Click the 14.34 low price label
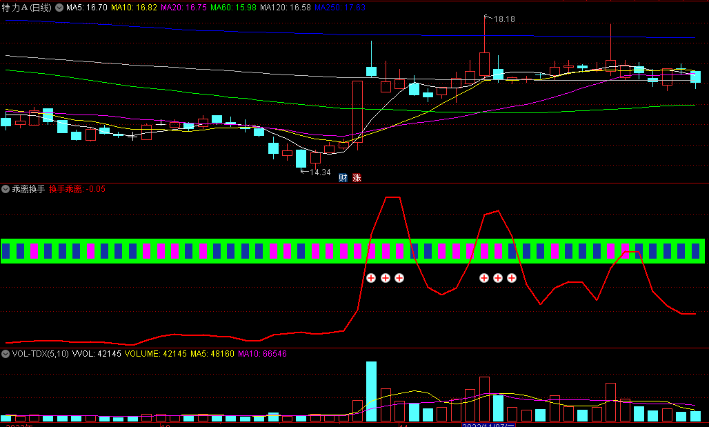Viewport: 709px width, 427px height. click(320, 172)
